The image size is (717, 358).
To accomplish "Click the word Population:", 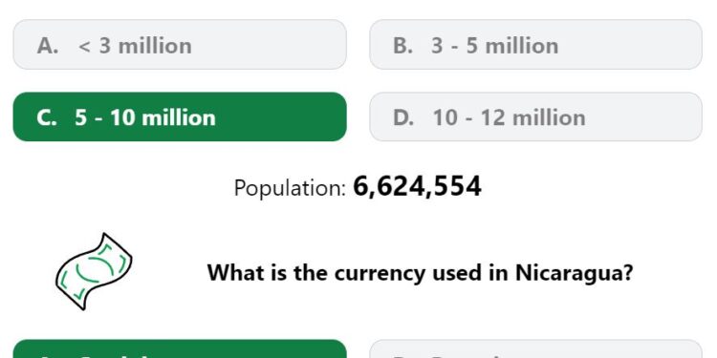I will [x=290, y=188].
